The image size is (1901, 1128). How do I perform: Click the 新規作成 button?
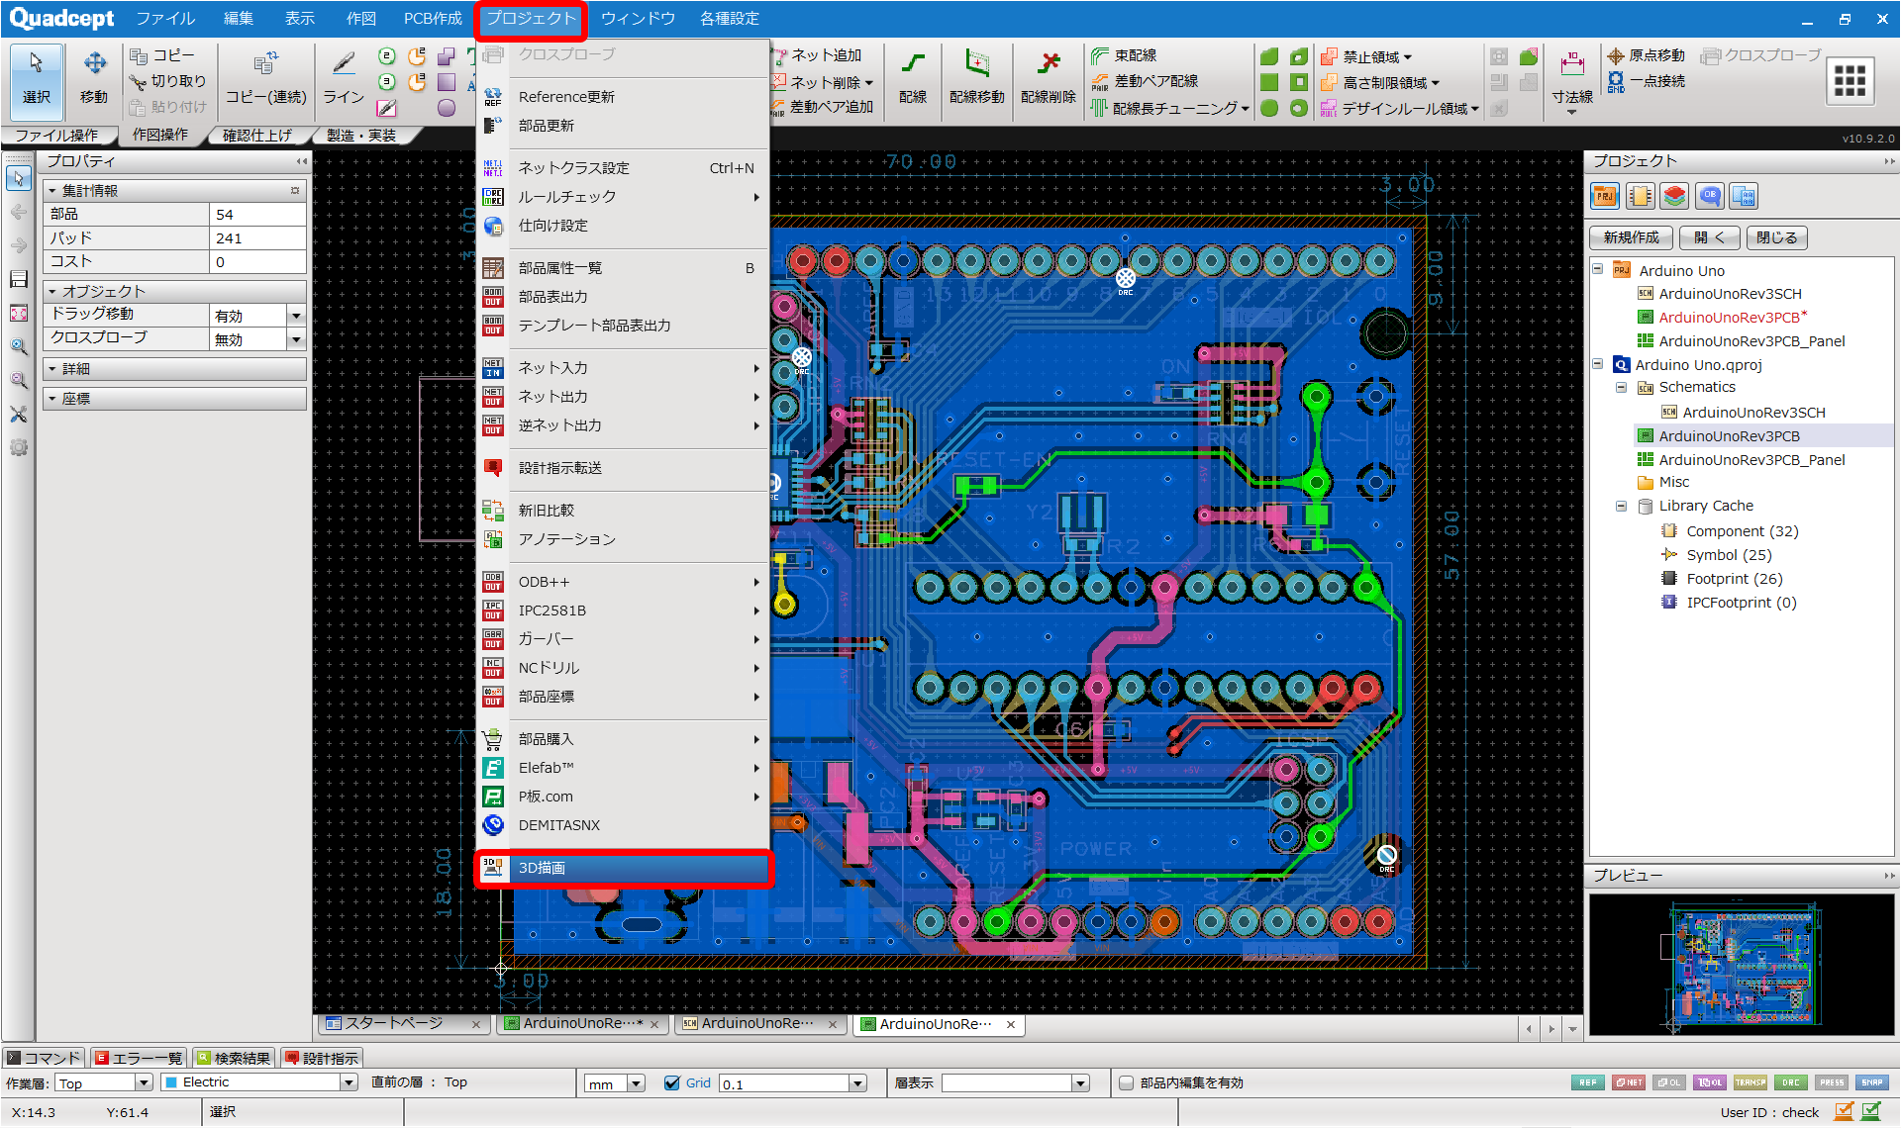pyautogui.click(x=1631, y=237)
